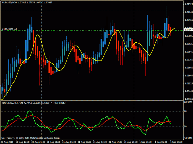
Task: Click the current price label 1.07067
Action: [189, 29]
